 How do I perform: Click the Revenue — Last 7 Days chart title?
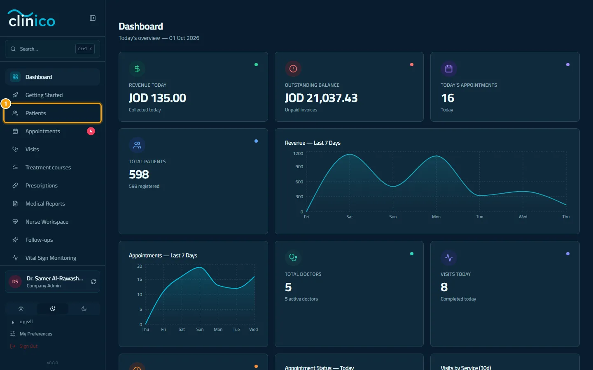coord(313,143)
